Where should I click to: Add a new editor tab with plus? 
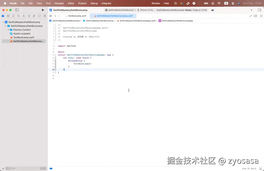coord(251,10)
